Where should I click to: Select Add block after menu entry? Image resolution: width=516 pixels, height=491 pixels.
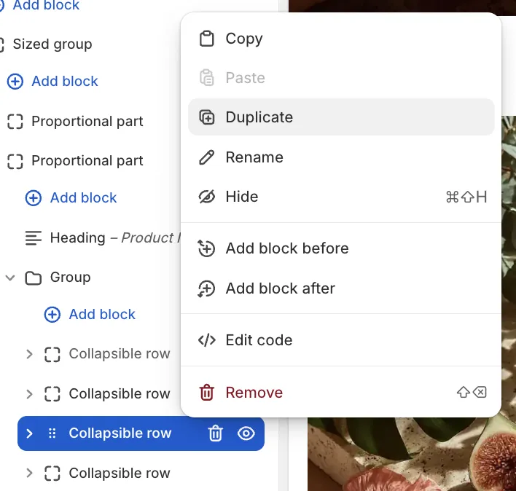(x=280, y=288)
